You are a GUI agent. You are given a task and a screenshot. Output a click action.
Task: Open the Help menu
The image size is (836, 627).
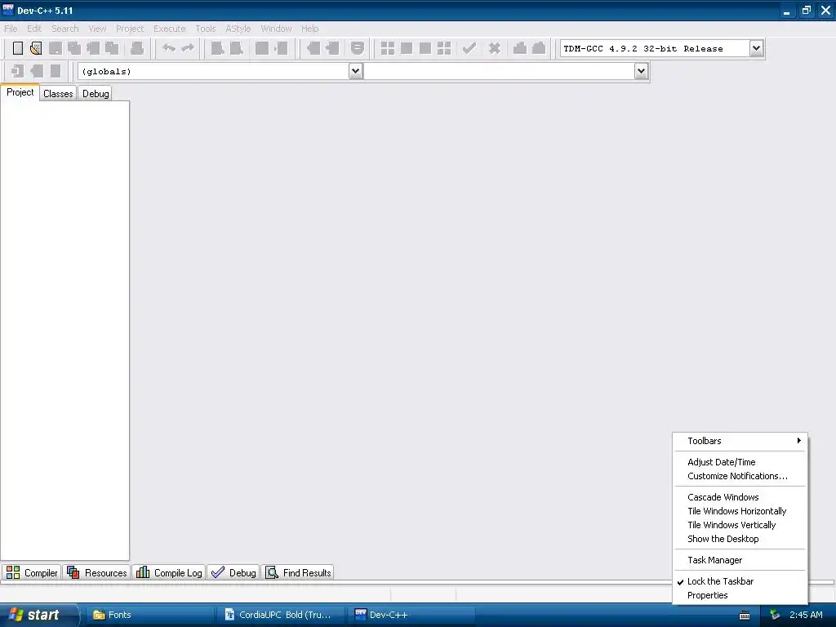[x=309, y=29]
